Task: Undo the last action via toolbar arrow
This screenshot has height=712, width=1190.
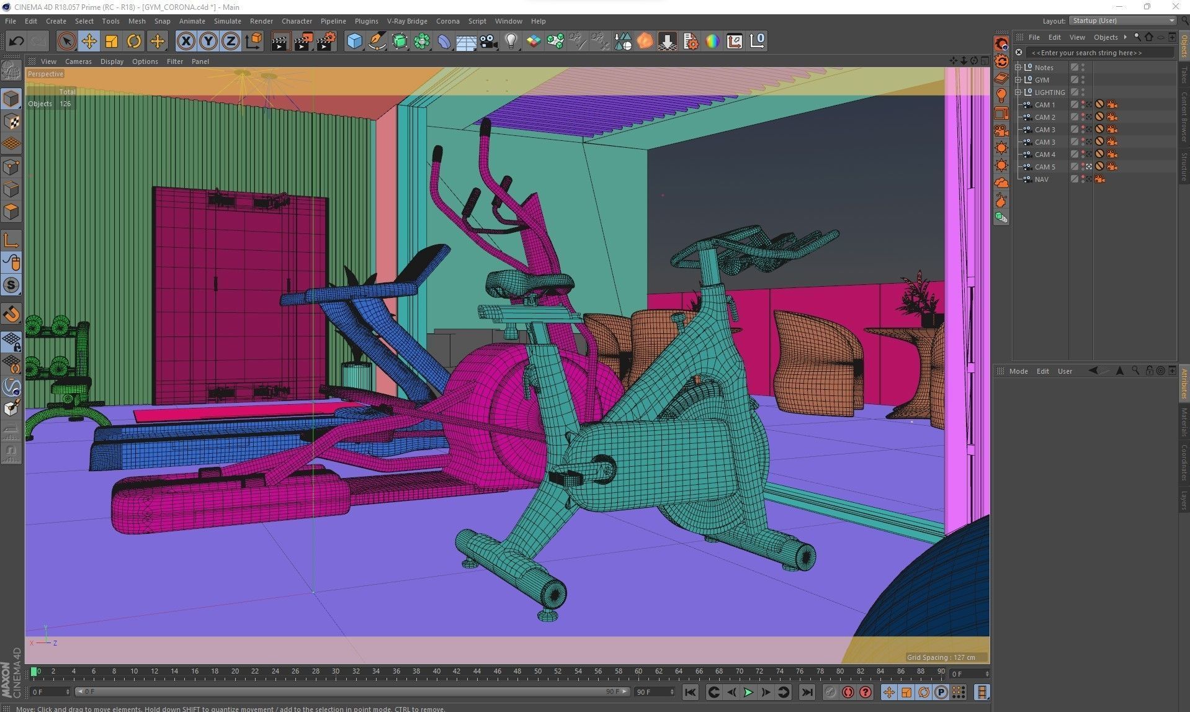Action: click(x=17, y=42)
